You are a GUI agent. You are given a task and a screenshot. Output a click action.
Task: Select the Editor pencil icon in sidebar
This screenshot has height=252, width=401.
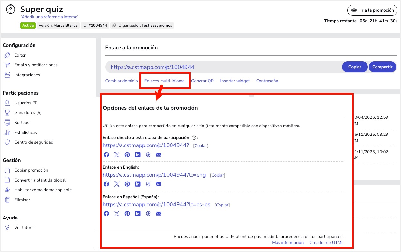(8, 55)
